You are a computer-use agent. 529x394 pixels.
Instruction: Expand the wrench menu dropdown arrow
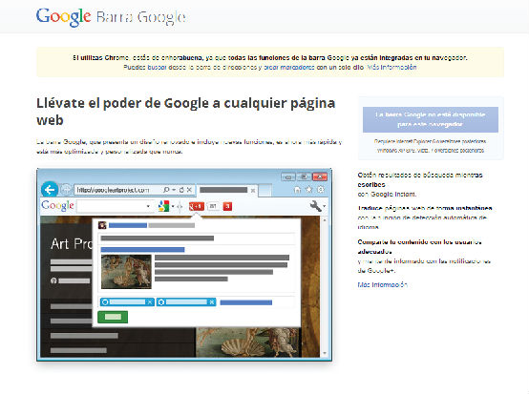(325, 206)
